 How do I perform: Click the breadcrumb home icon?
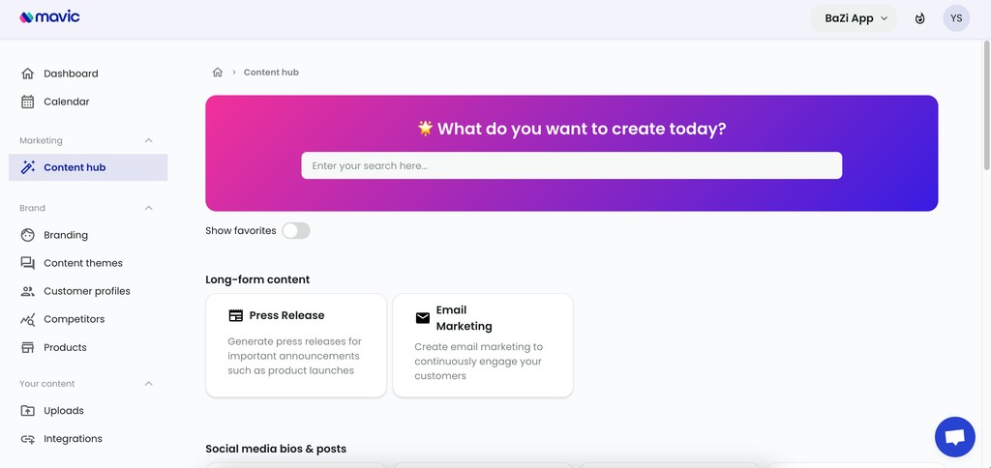[x=218, y=72]
